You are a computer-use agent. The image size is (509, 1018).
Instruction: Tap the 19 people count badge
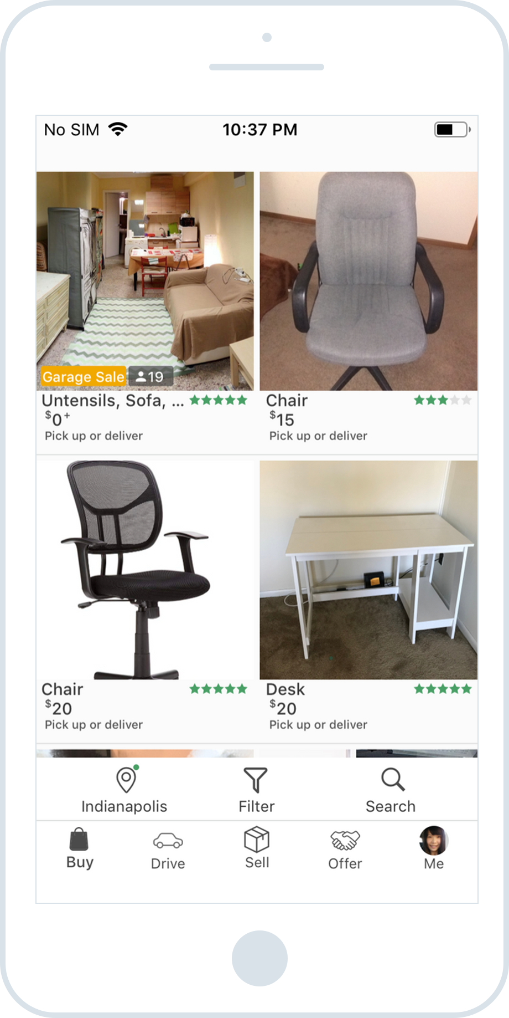(x=150, y=377)
